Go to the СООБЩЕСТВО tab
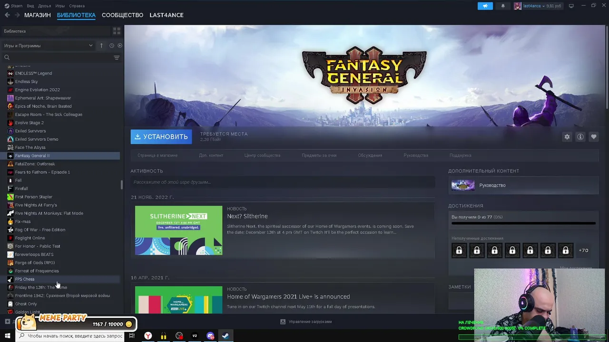This screenshot has height=342, width=609. (122, 15)
